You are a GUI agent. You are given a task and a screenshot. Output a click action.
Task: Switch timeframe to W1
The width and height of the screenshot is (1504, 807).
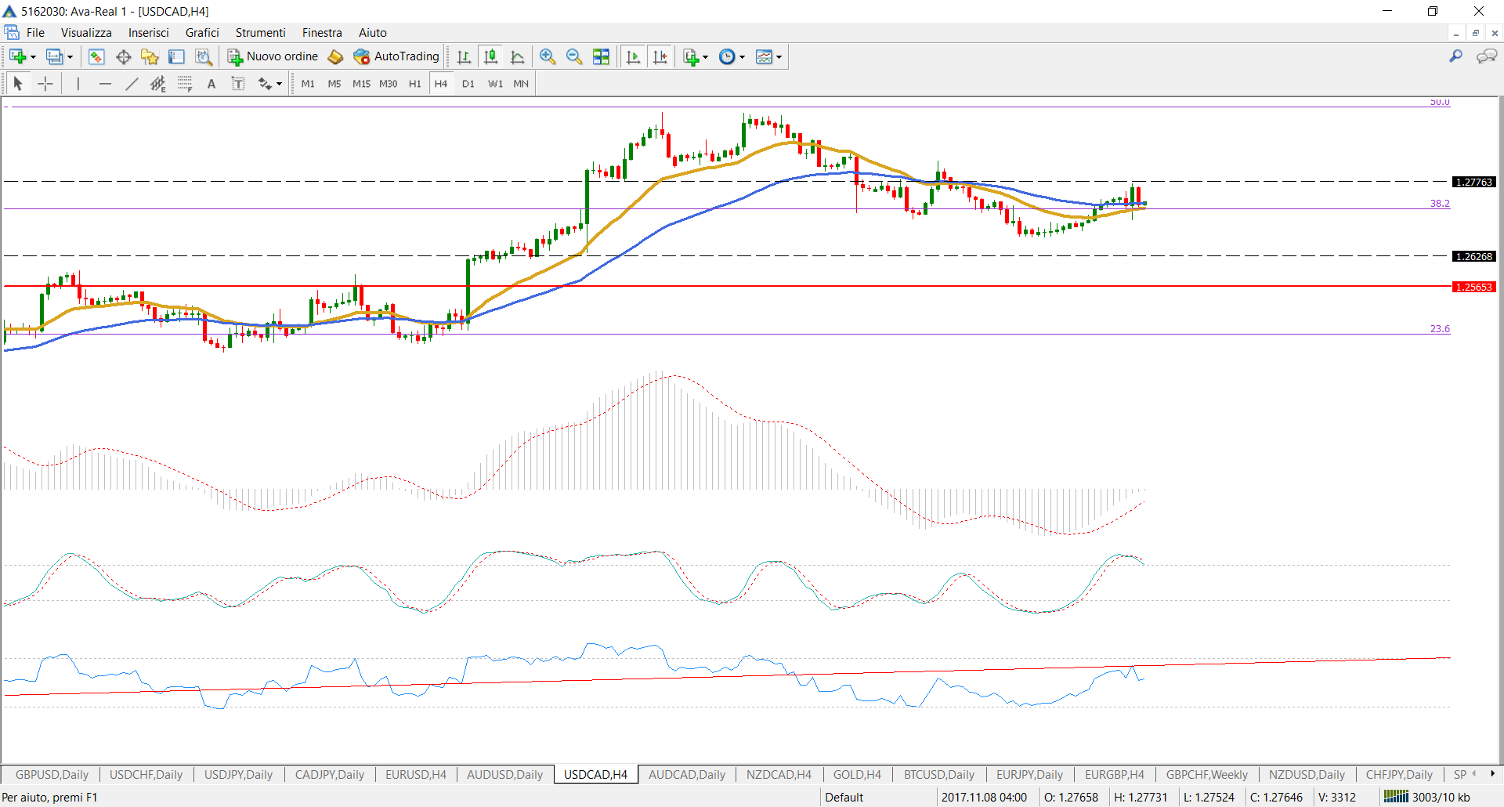(x=495, y=83)
